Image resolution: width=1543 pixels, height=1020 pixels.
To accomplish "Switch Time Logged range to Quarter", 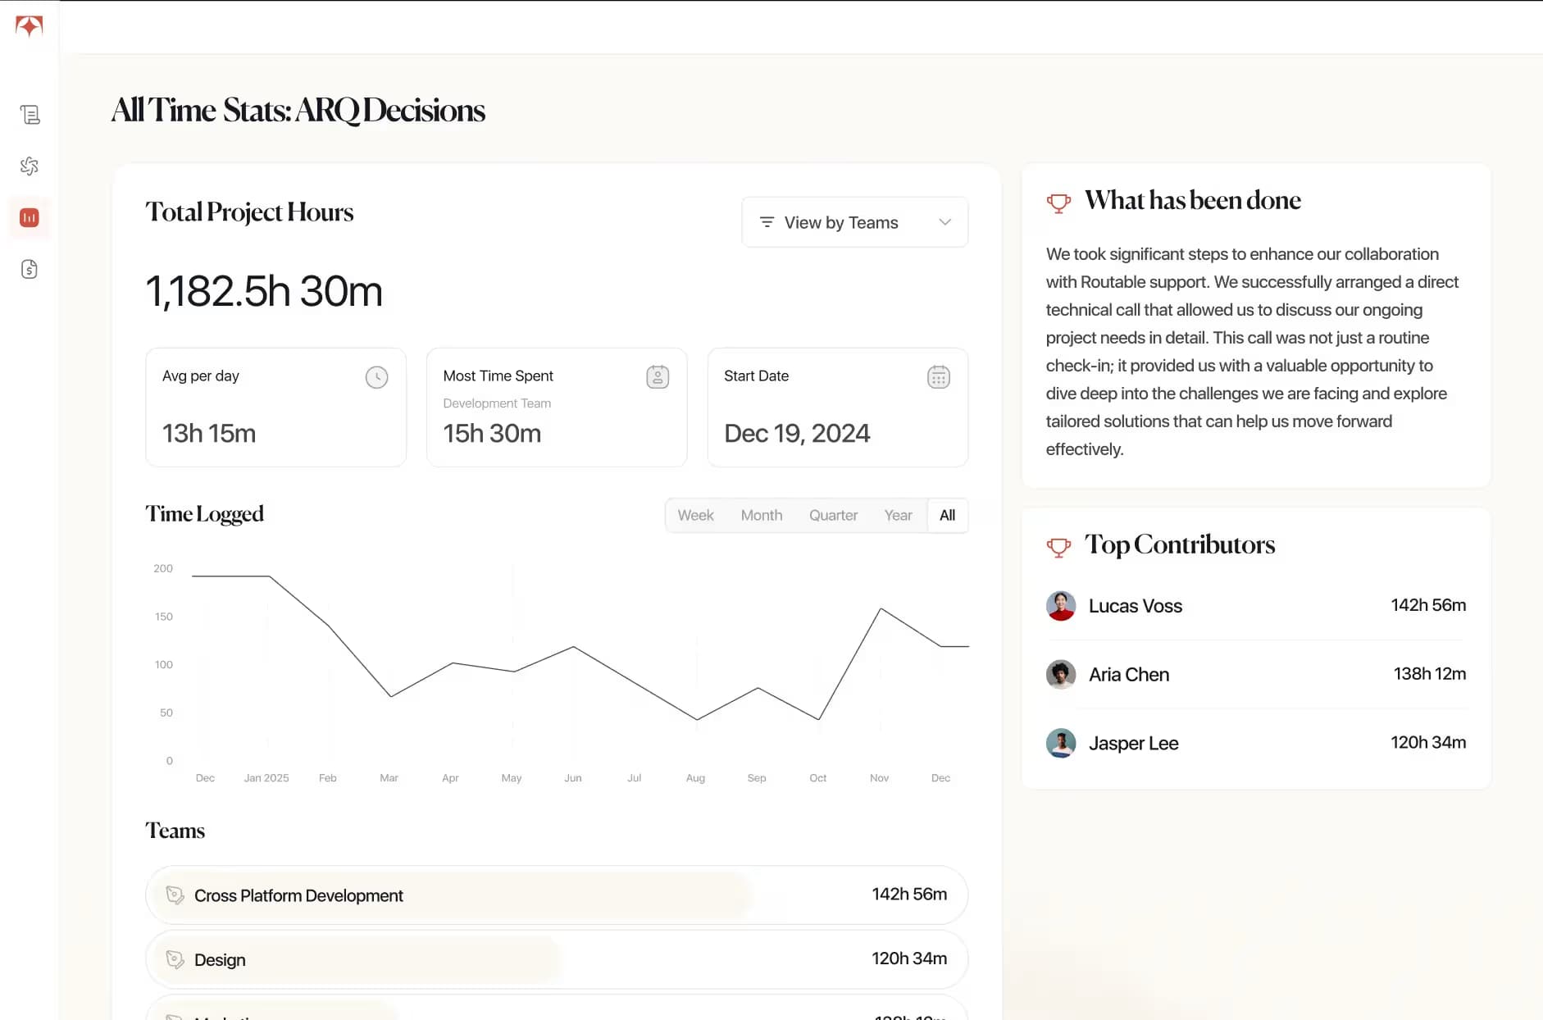I will pyautogui.click(x=833, y=516).
